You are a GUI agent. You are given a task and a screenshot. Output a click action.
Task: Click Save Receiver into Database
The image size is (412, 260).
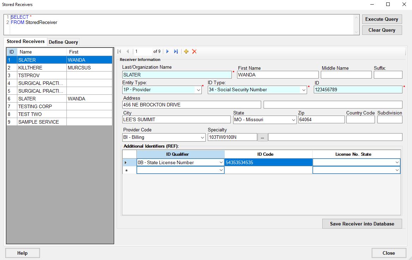pos(362,224)
